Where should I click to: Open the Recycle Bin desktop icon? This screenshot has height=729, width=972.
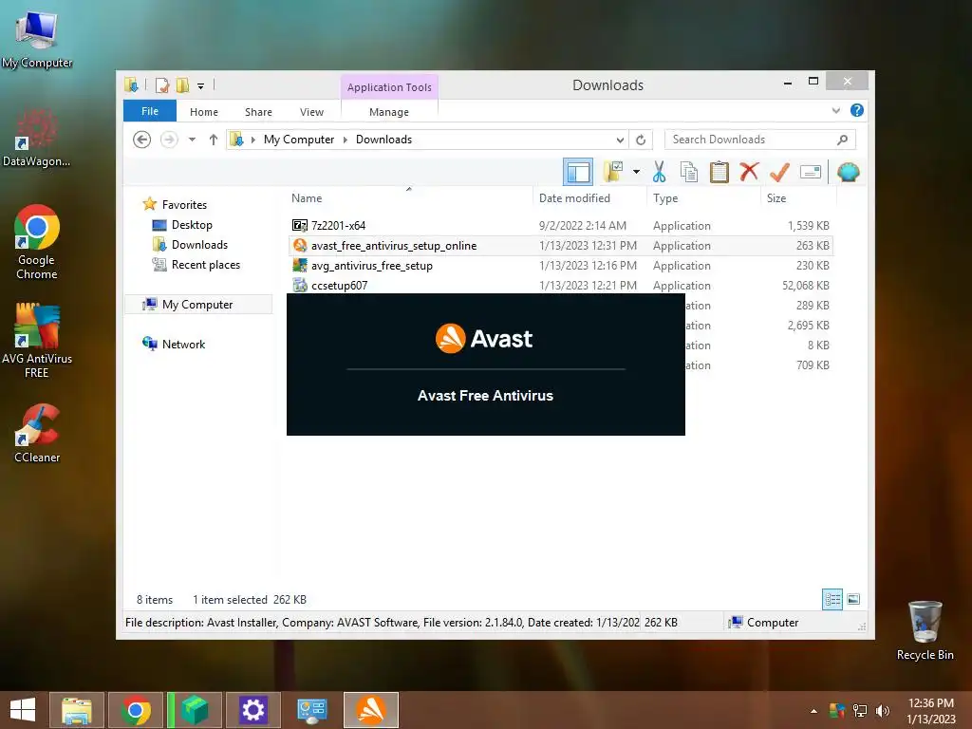coord(925,630)
